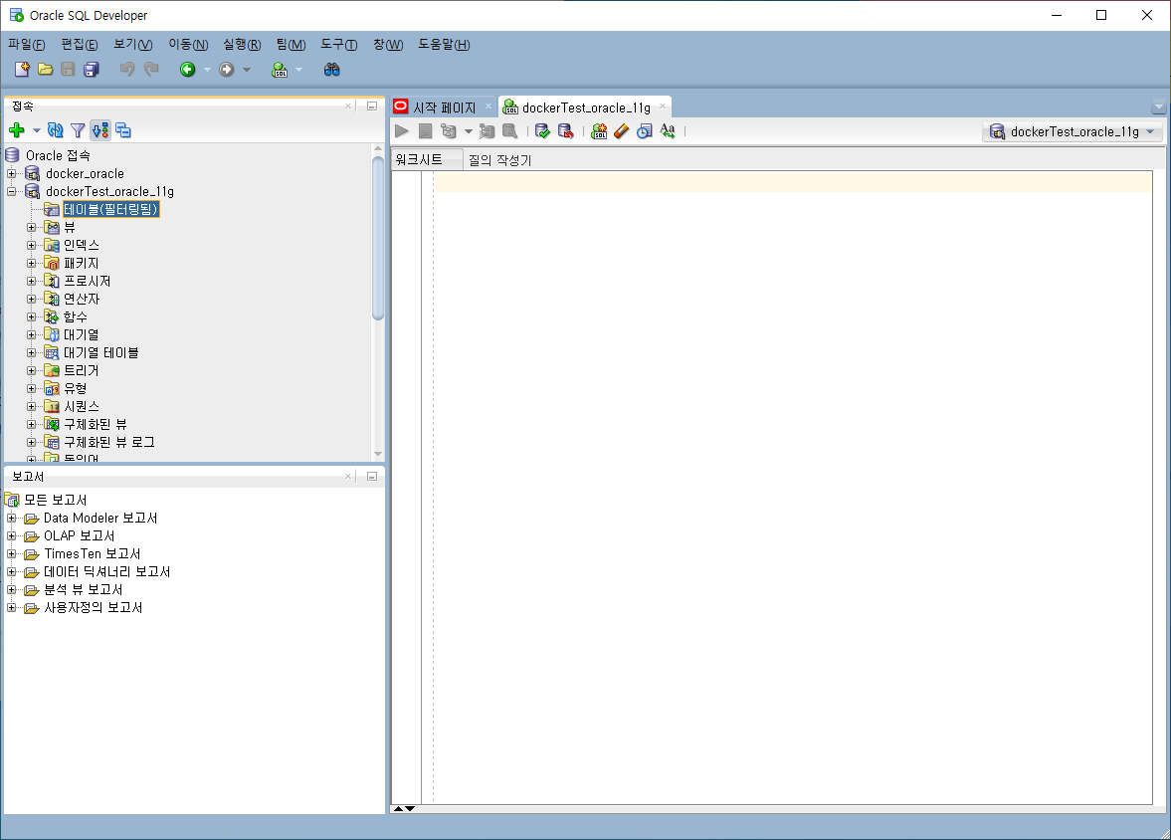1171x840 pixels.
Task: Click the Open folder icon in toolbar
Action: coord(46,70)
